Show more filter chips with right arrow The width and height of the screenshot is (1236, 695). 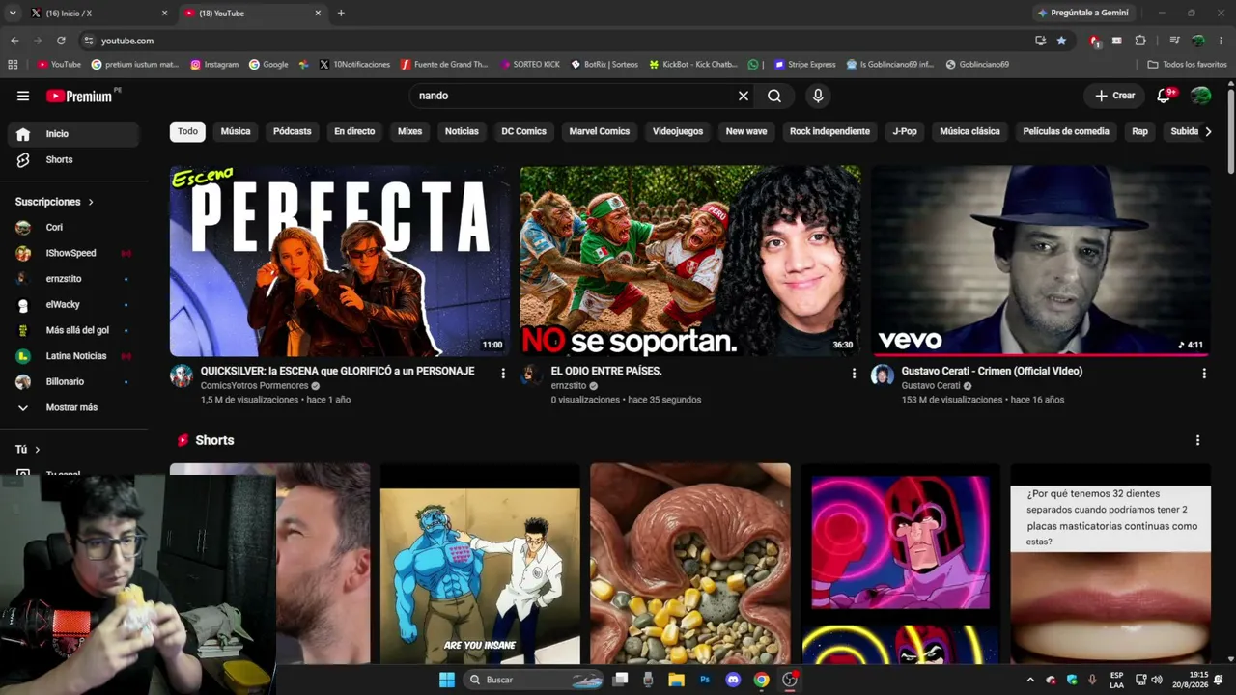(x=1208, y=132)
